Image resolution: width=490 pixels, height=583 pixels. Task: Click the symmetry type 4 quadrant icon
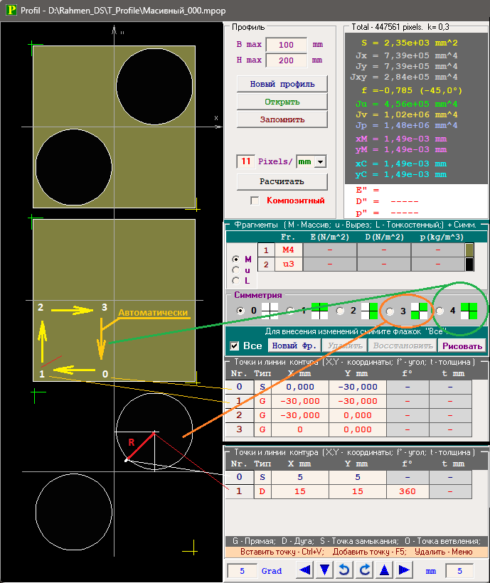pos(469,311)
